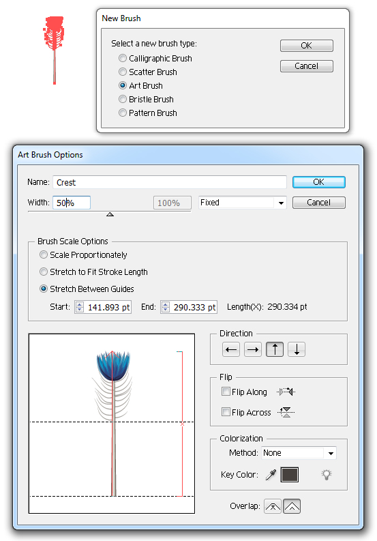Screen dimensions: 377x541
Task: Click the Start value stepper arrows
Action: pos(80,307)
